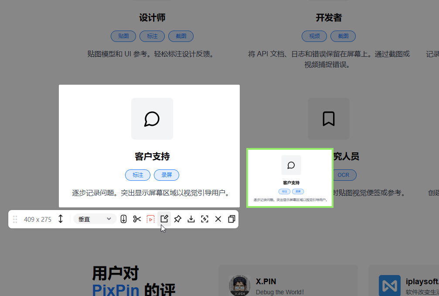The height and width of the screenshot is (296, 439).
Task: Click the 贴图 tag under 设计师
Action: 123,36
